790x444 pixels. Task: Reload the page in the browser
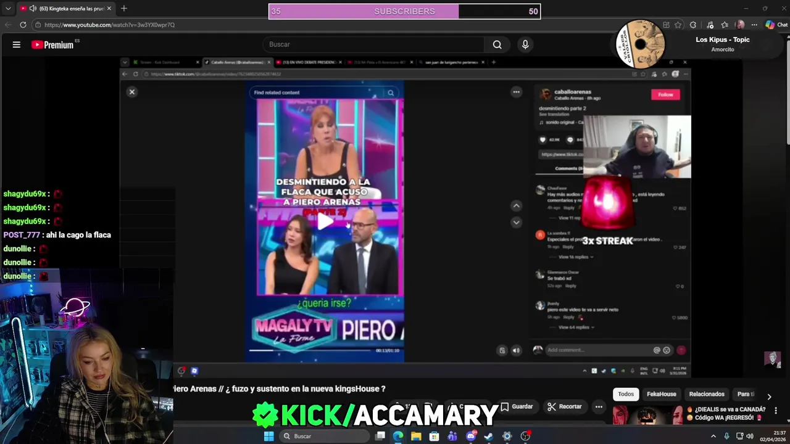(x=23, y=25)
